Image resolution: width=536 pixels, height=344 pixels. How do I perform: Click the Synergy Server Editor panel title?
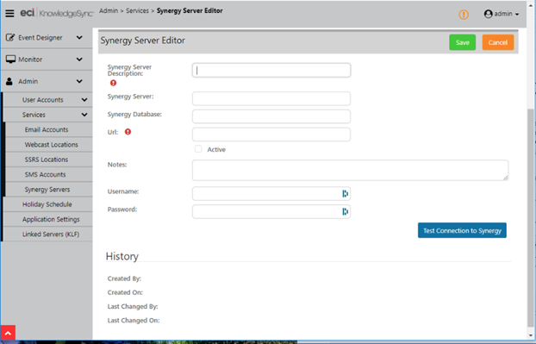pyautogui.click(x=142, y=41)
